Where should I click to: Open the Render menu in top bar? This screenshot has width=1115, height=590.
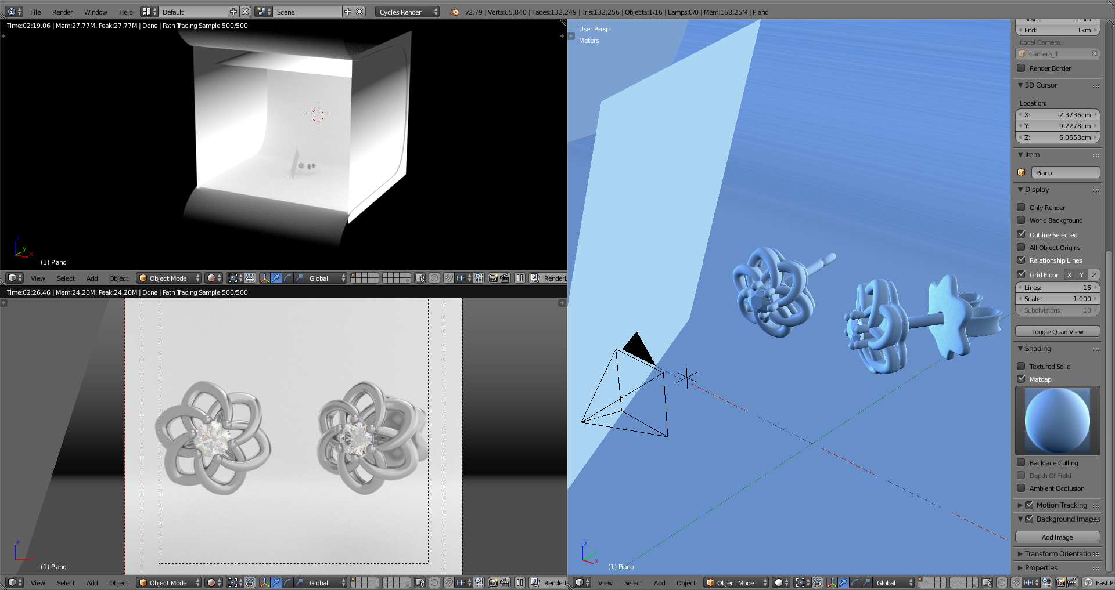[62, 12]
